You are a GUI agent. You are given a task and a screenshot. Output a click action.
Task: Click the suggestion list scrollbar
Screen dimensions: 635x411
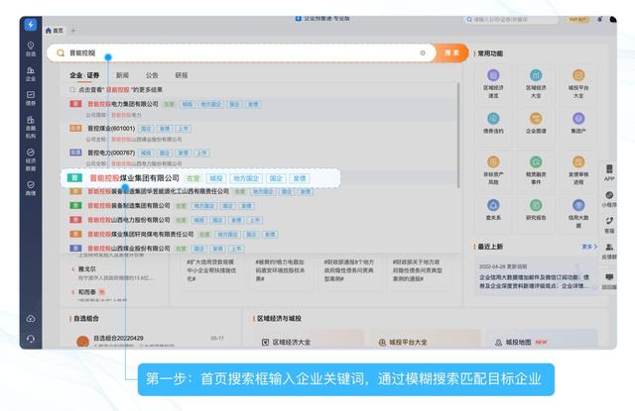click(x=458, y=136)
